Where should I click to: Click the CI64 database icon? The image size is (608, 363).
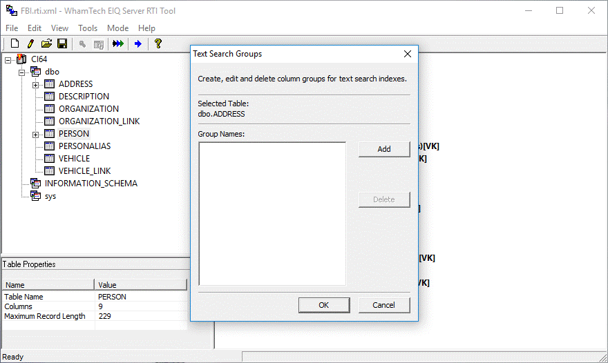(22, 59)
